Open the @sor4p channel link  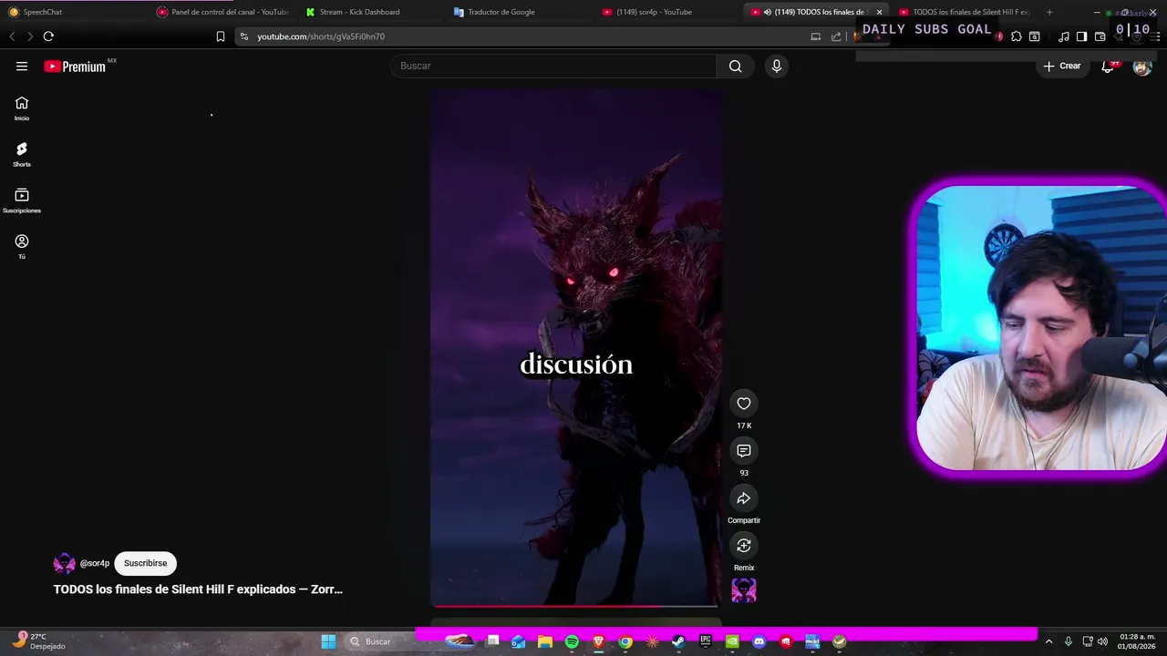tap(95, 563)
